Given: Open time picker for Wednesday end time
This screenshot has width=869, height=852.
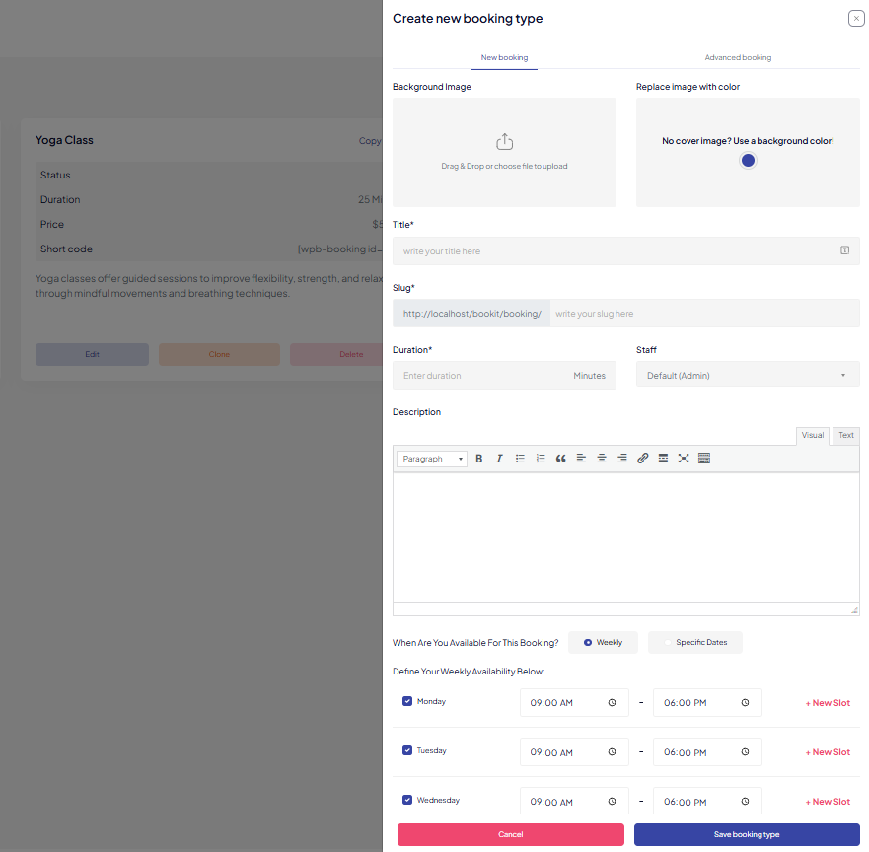Looking at the screenshot, I should tap(746, 801).
